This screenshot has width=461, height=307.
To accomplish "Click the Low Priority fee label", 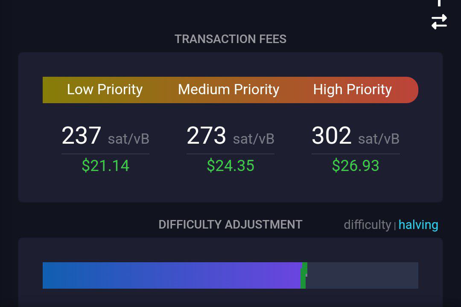I will tap(105, 89).
